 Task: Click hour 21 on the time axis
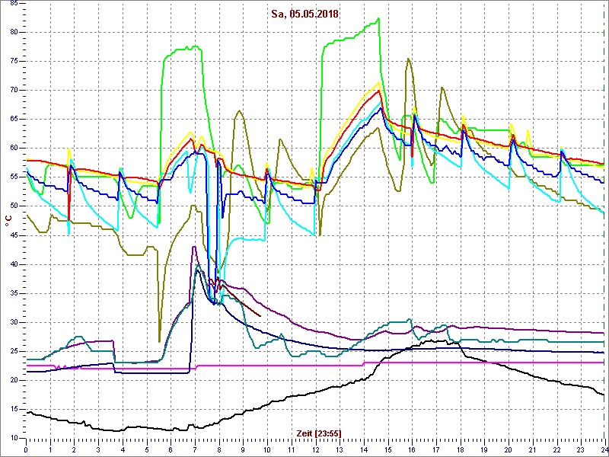click(x=532, y=449)
